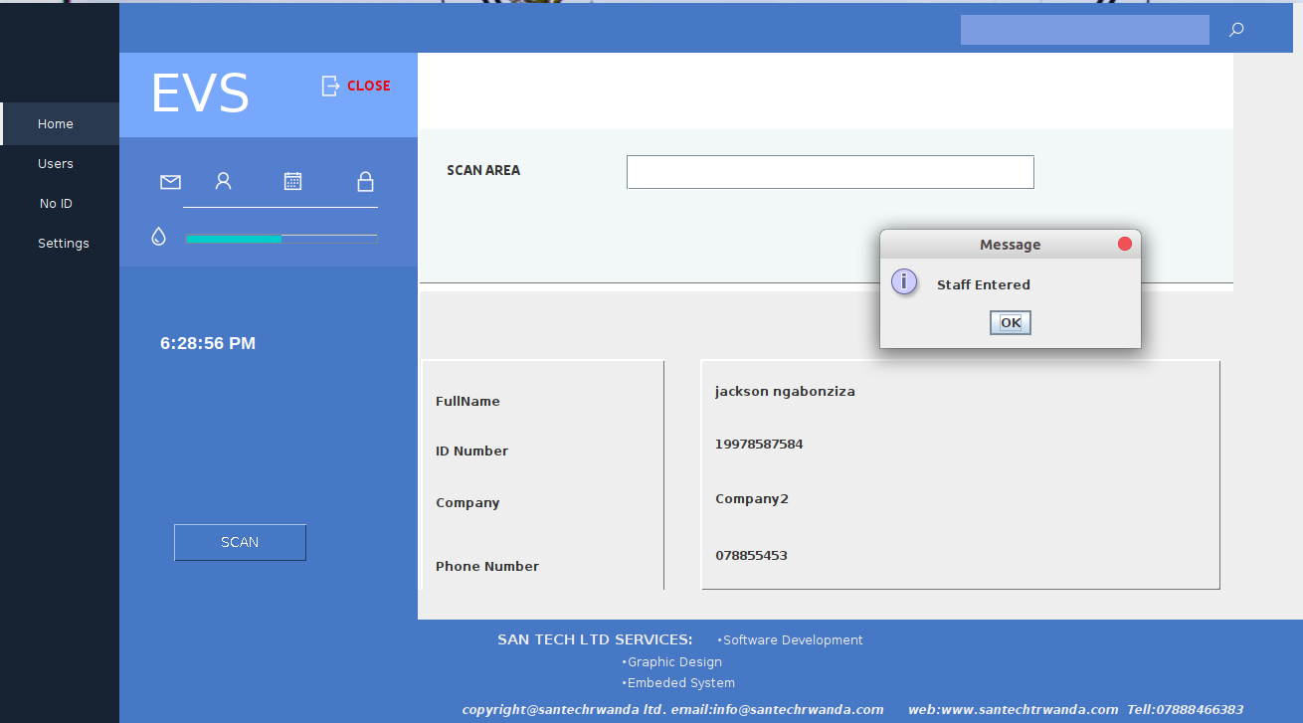
Task: Go to Home in sidebar
Action: click(56, 124)
